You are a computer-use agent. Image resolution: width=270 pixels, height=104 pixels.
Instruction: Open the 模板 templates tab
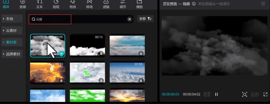tap(139, 5)
